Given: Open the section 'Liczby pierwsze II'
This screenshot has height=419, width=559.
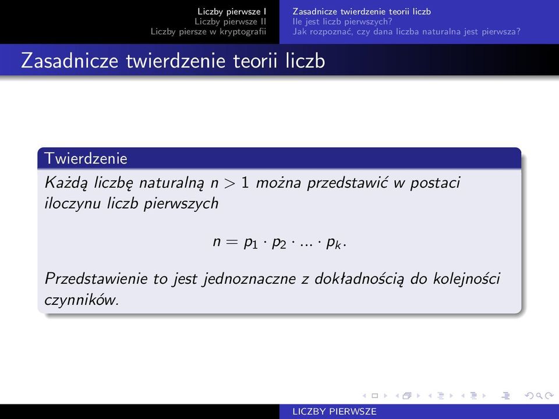Looking at the screenshot, I should 231,22.
